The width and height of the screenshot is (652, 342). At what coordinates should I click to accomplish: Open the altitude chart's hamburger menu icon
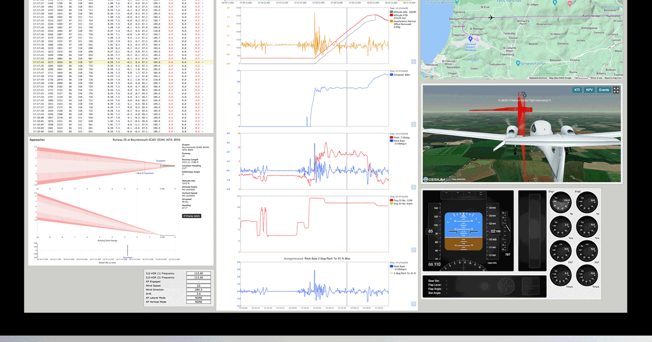click(x=413, y=62)
